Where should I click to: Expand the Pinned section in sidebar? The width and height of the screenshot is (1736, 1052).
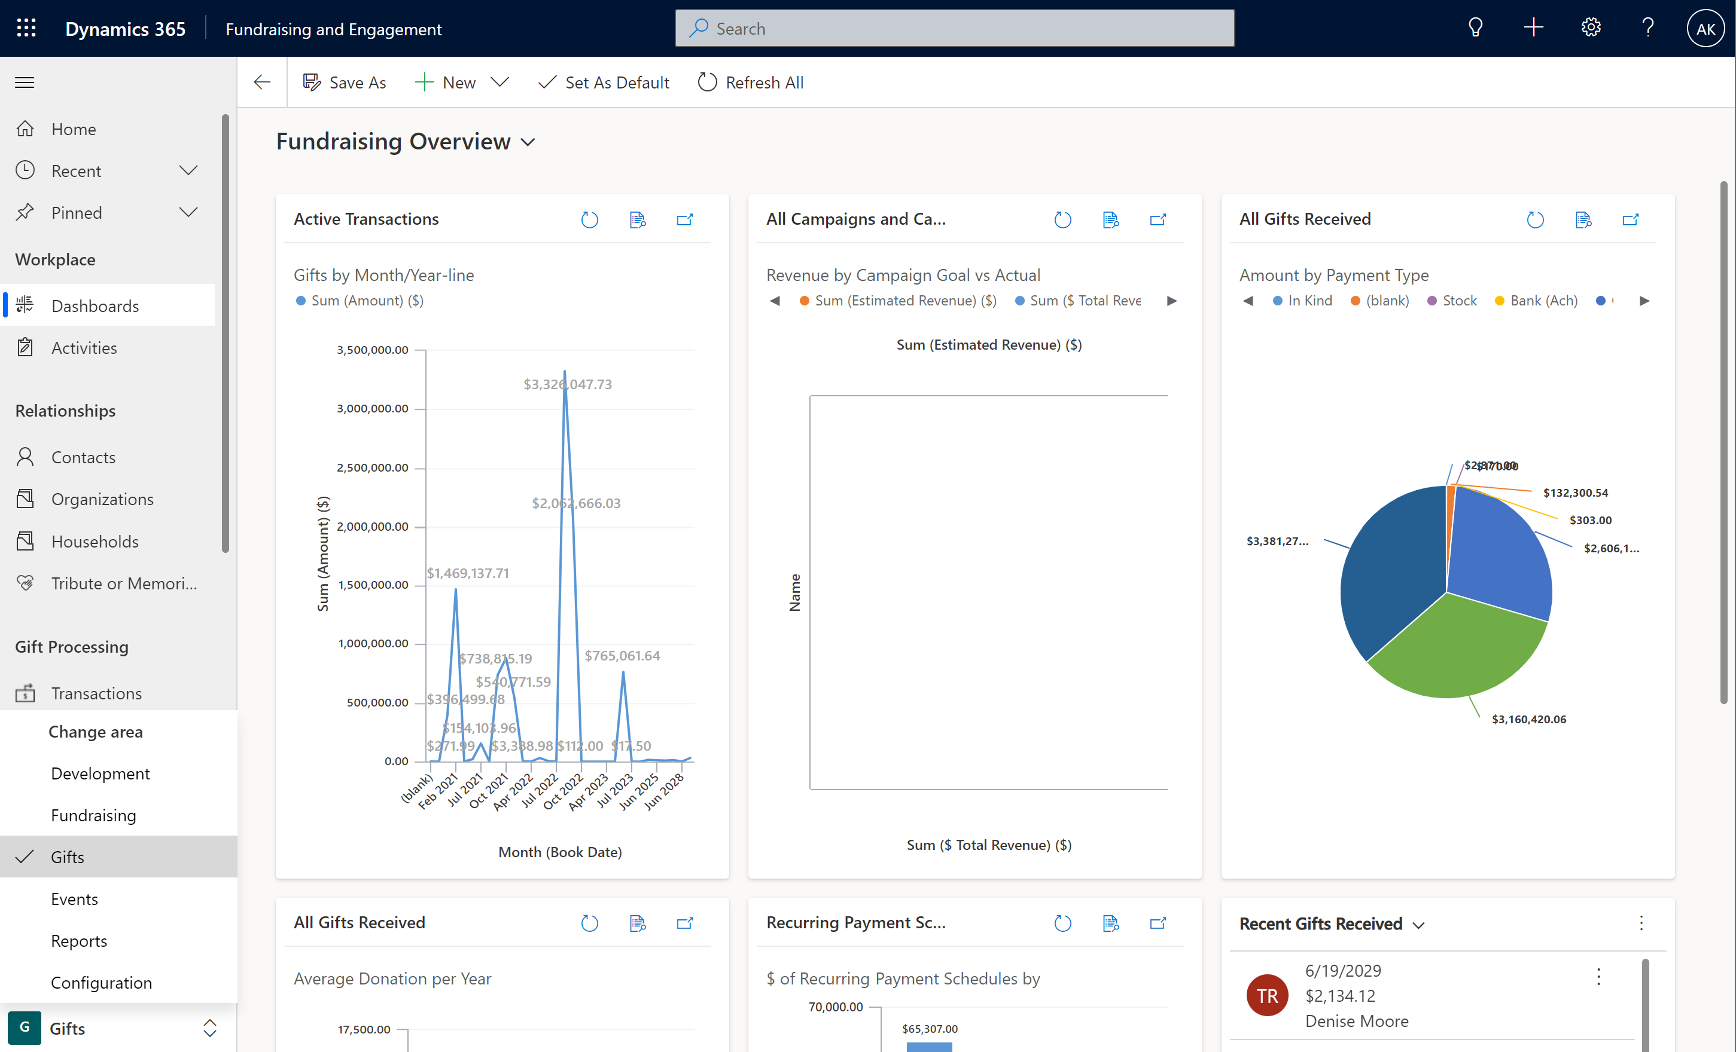[187, 212]
